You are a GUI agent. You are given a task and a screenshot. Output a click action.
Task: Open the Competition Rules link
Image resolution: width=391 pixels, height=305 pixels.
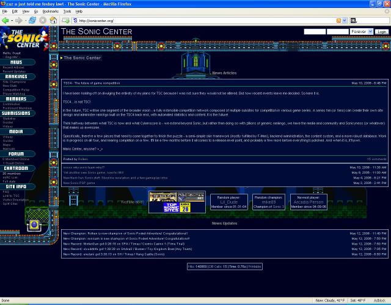[x=16, y=90]
